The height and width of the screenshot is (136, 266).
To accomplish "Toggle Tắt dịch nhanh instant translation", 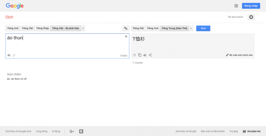I will click(x=235, y=17).
